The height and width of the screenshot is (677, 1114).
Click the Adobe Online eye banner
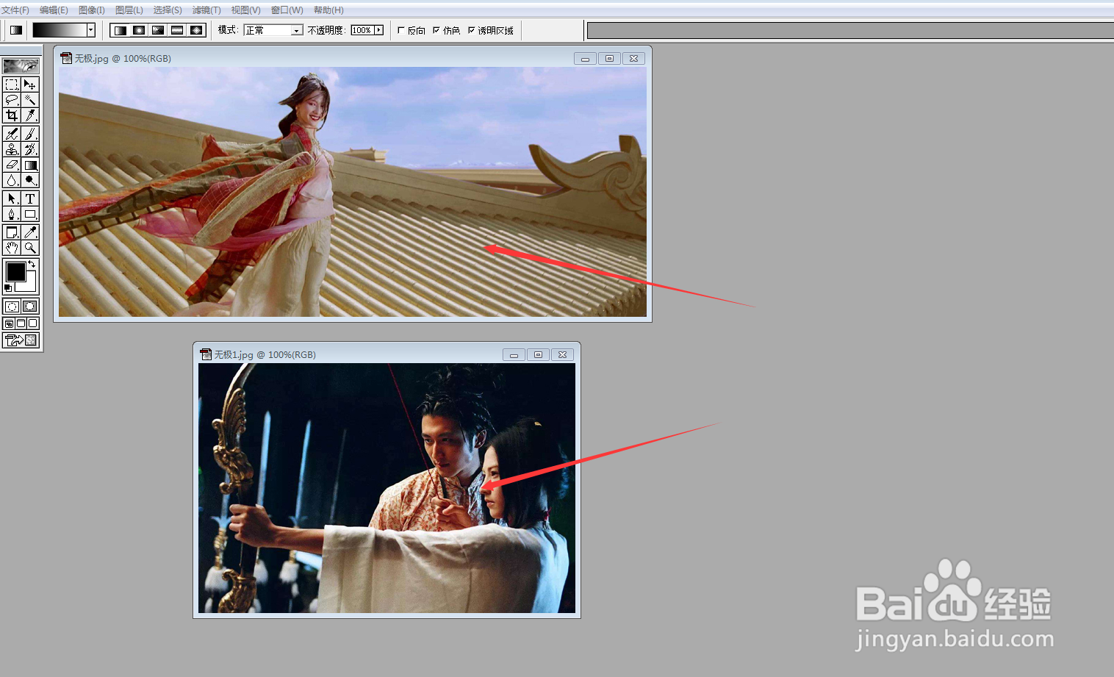pyautogui.click(x=21, y=66)
